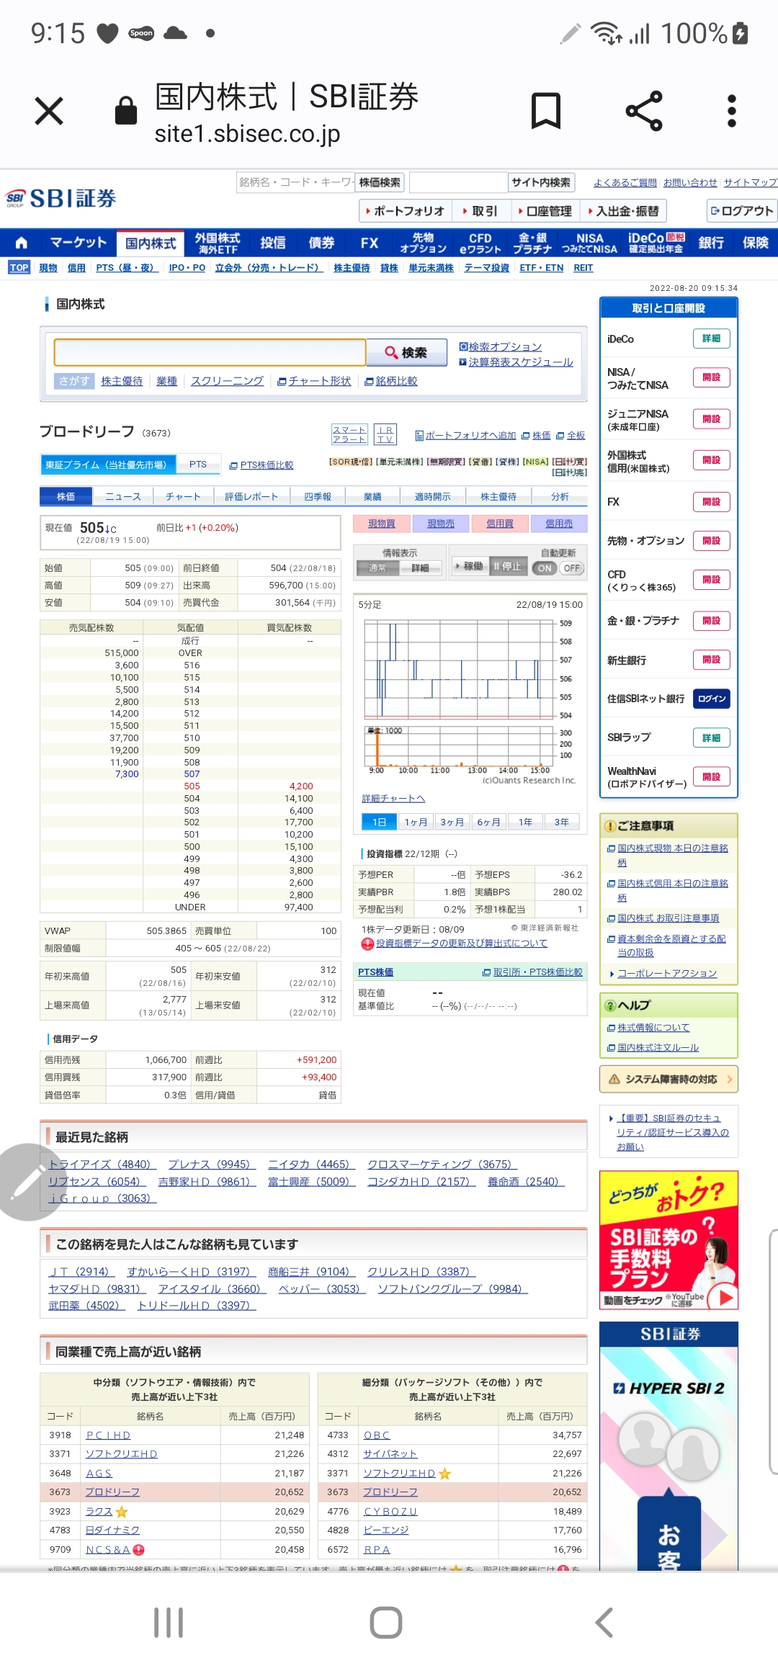Viewport: 778px width, 1668px height.
Task: Focus the main stock search field
Action: (x=210, y=353)
